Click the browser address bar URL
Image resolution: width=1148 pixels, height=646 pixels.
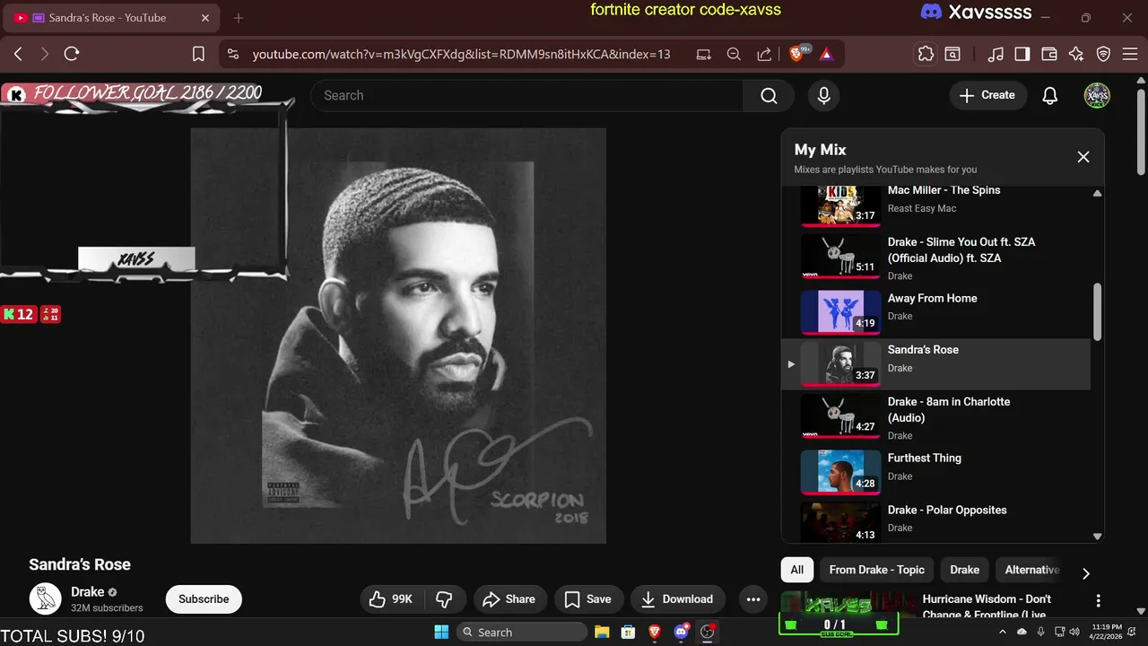[461, 54]
